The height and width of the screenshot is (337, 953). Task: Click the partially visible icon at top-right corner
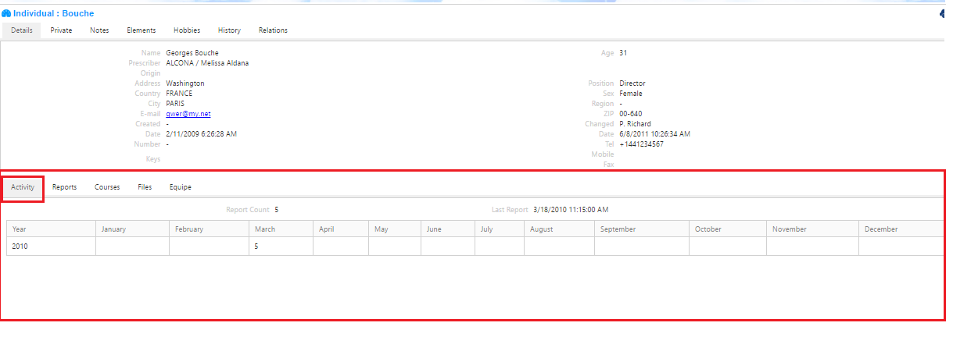[942, 13]
